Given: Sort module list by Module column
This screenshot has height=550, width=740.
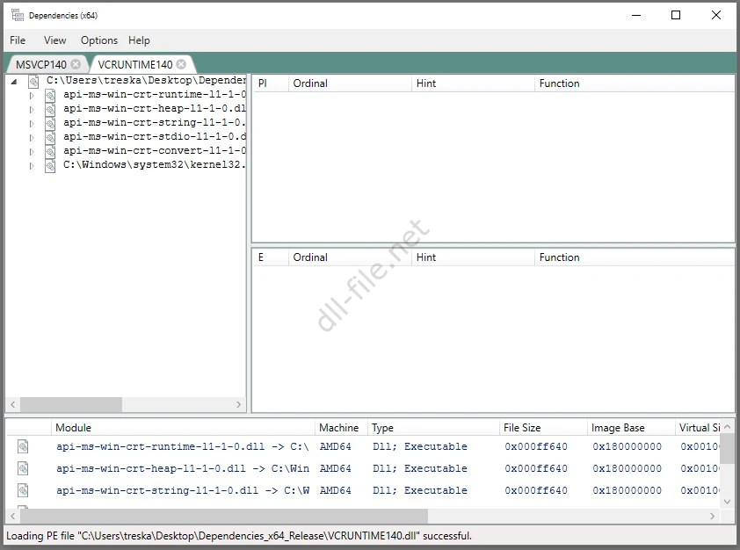Looking at the screenshot, I should click(183, 428).
